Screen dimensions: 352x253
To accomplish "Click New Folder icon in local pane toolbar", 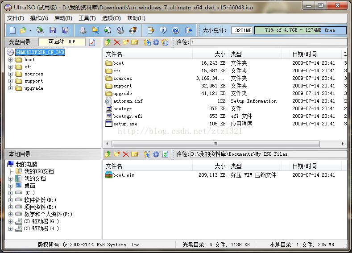I will pyautogui.click(x=117, y=154).
